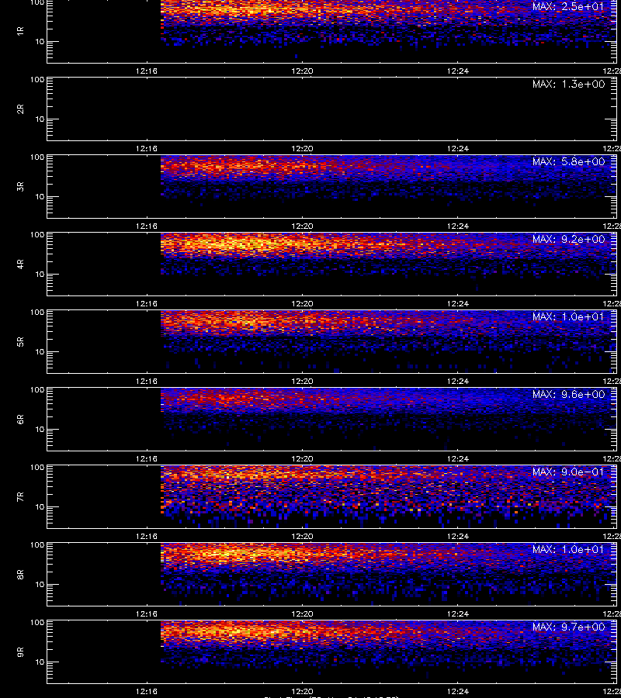Click the MAX: 2.5e+01 label in panel 1R

pos(568,7)
